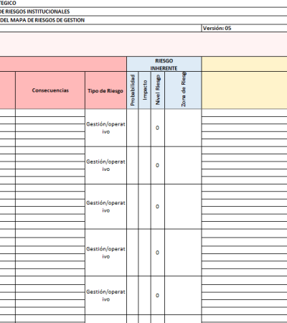
Task: Click the Versión: 05 cell
Action: 244,28
